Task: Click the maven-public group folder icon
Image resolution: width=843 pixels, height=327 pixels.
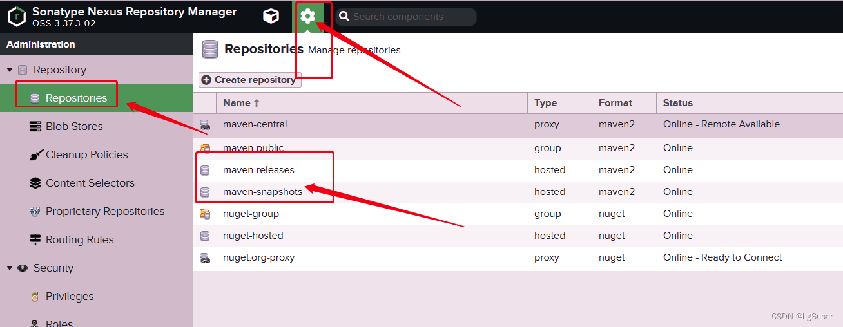Action: click(205, 148)
